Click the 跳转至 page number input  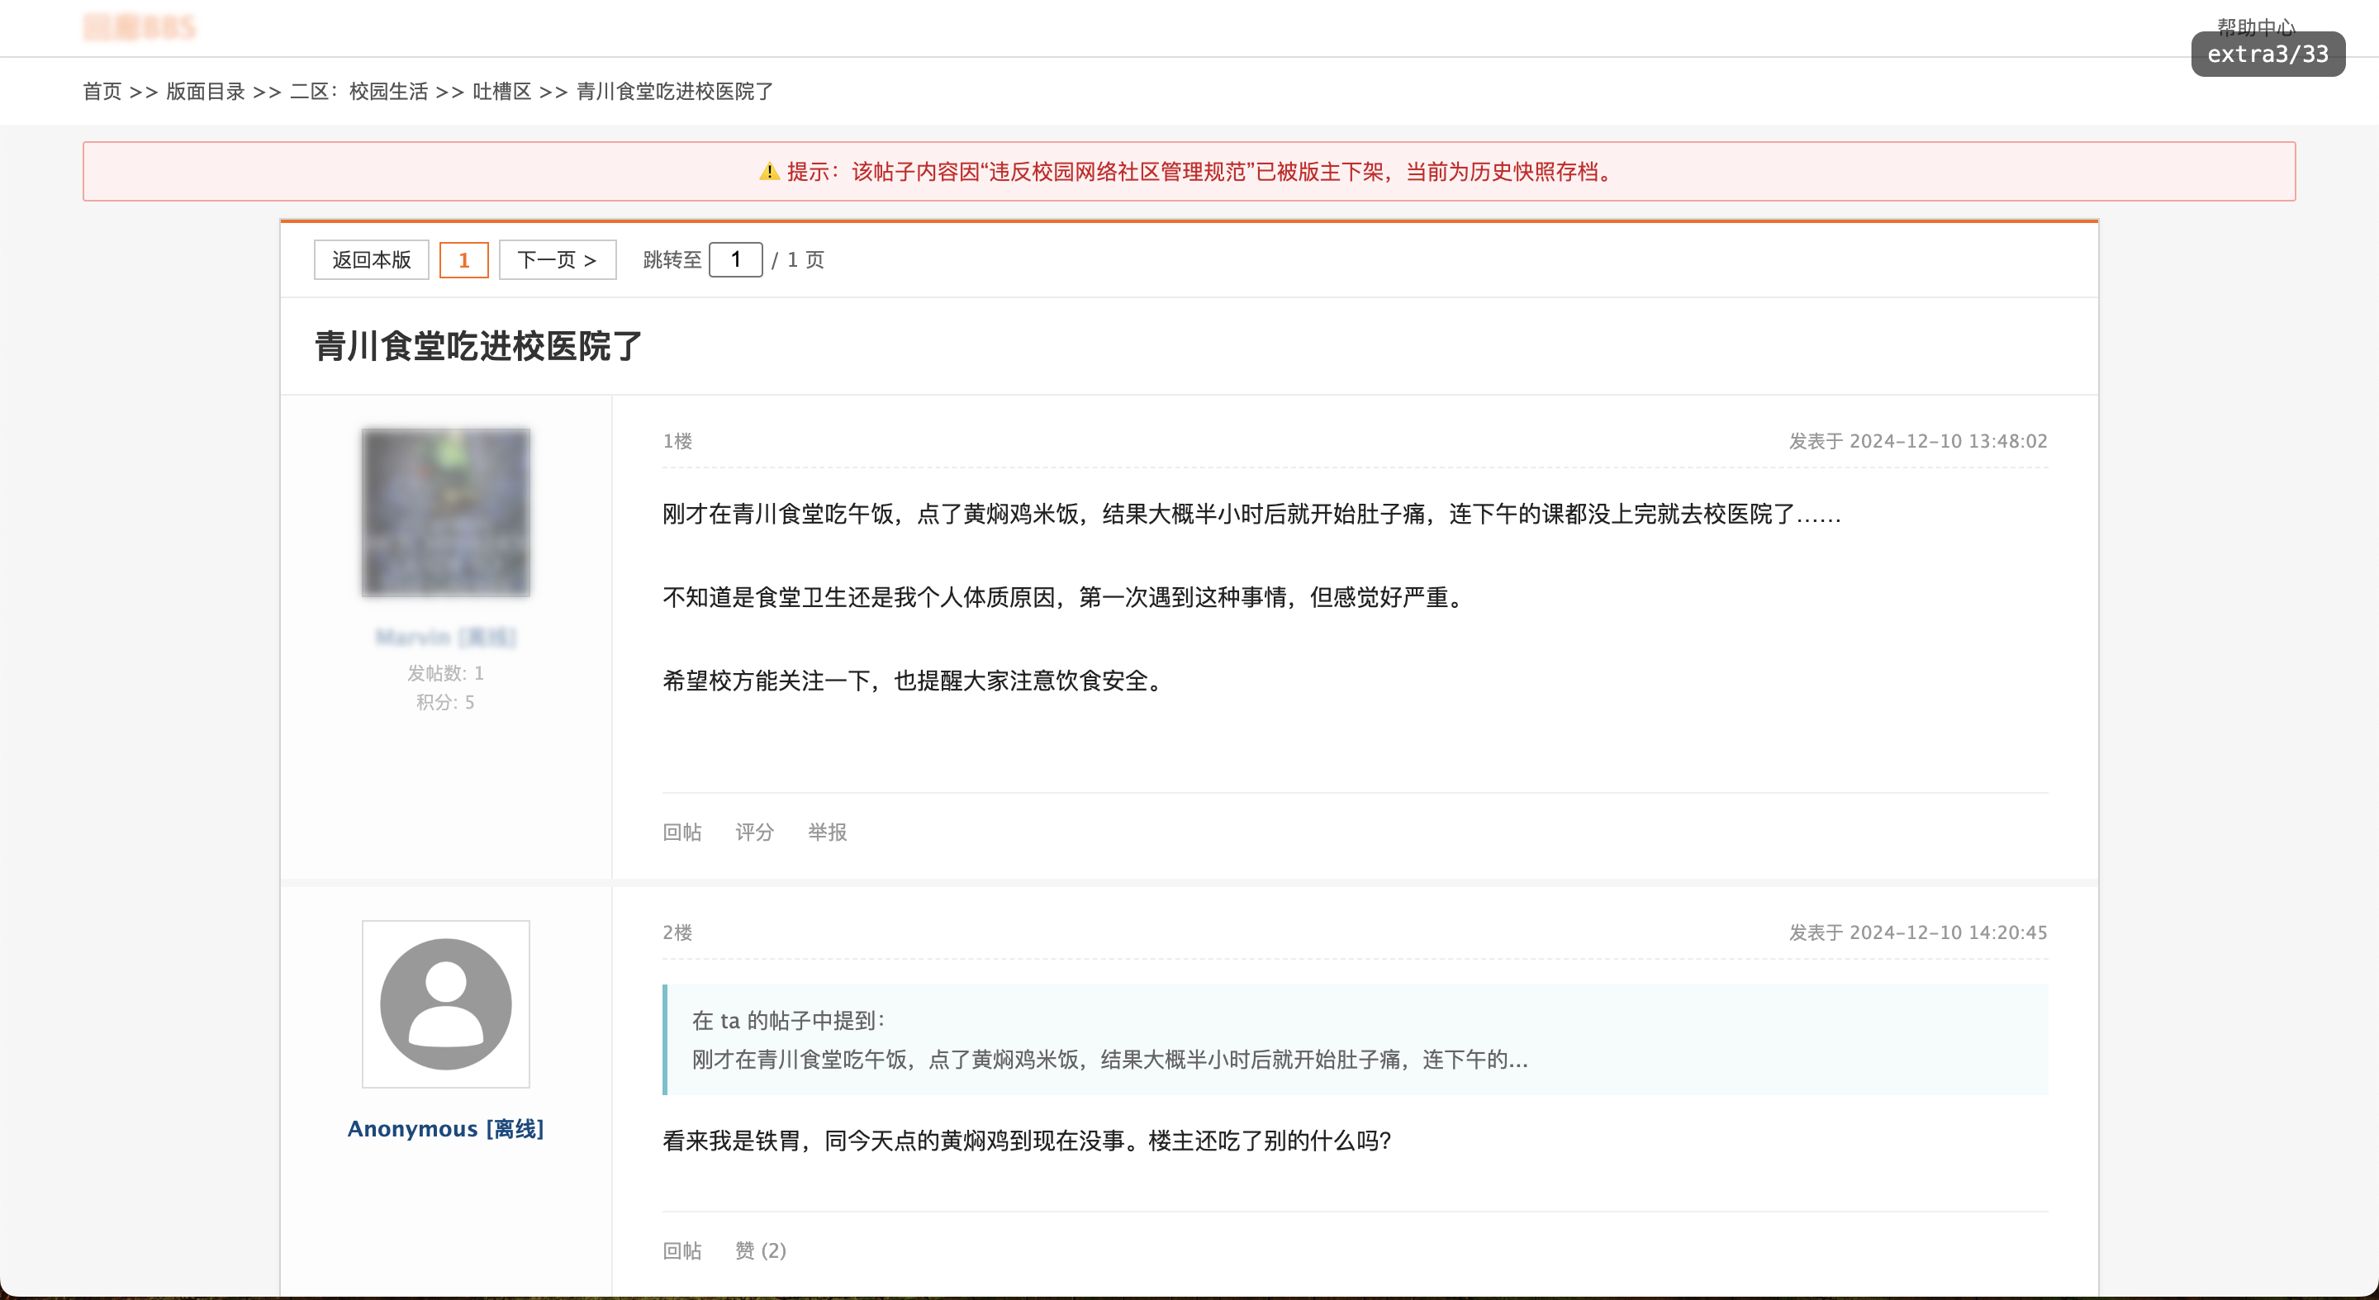735,260
